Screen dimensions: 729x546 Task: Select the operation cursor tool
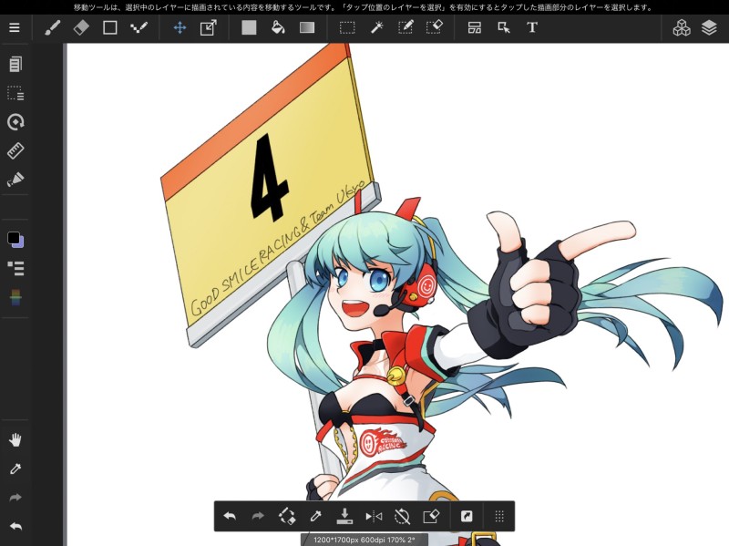pos(504,28)
